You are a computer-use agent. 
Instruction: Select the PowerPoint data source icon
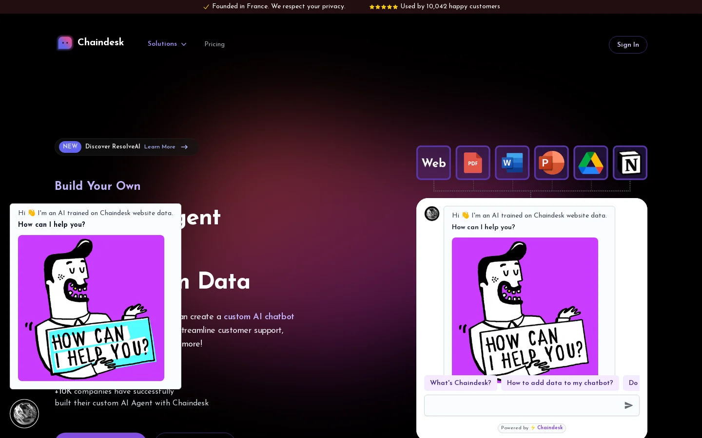pyautogui.click(x=551, y=163)
